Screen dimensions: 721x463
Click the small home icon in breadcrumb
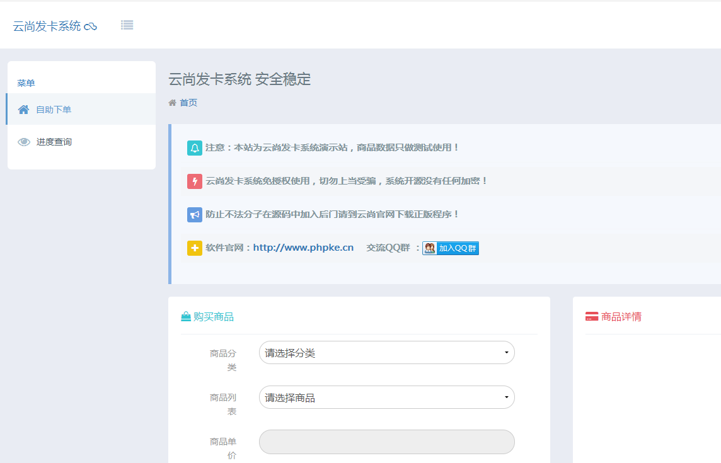pos(172,103)
